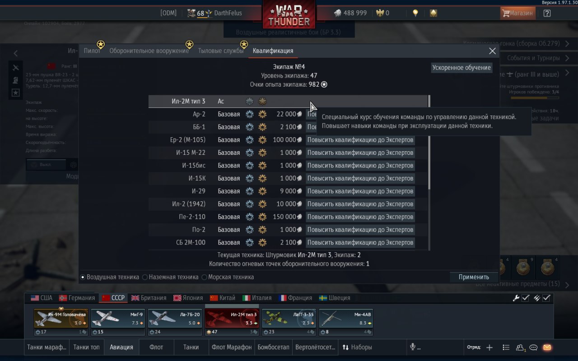Open the chat speech bubble icon
Image resolution: width=578 pixels, height=361 pixels.
coord(533,347)
